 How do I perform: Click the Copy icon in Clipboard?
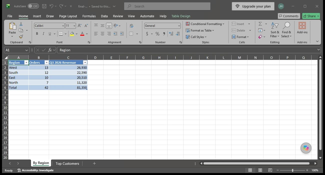pyautogui.click(x=21, y=30)
